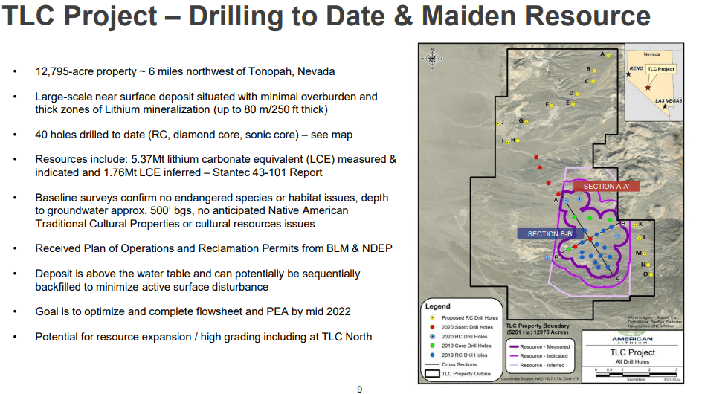Click proposed drill hole N yellow marker
702x394 pixels.
648,265
